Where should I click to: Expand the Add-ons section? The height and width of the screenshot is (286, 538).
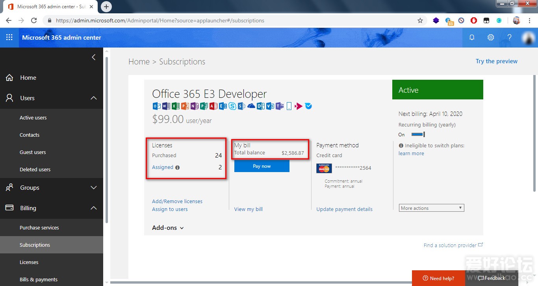pyautogui.click(x=168, y=227)
